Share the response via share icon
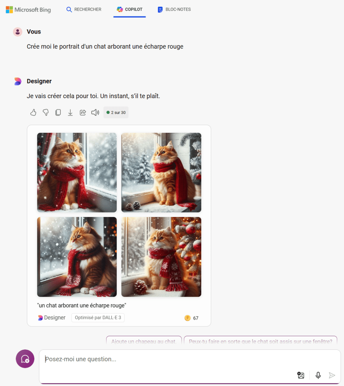This screenshot has width=344, height=386. pyautogui.click(x=83, y=112)
